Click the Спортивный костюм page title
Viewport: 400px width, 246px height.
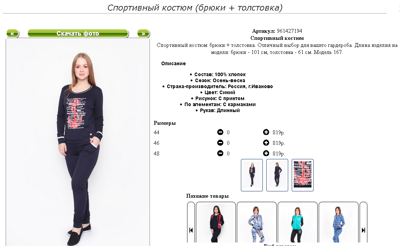195,8
